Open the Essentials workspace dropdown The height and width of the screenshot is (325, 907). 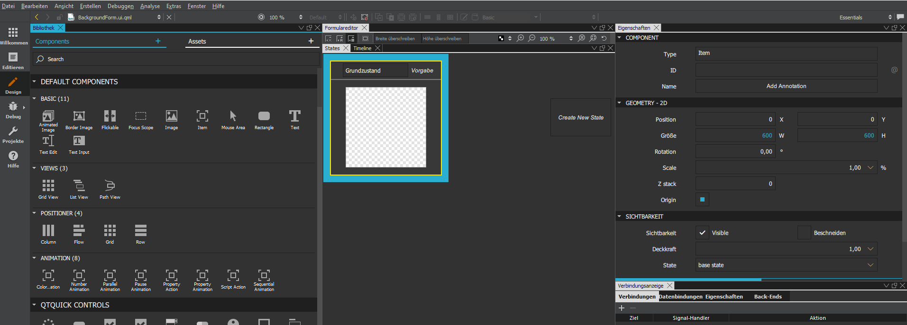click(x=865, y=18)
